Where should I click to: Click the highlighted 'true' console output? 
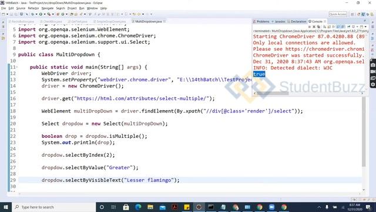coord(259,74)
